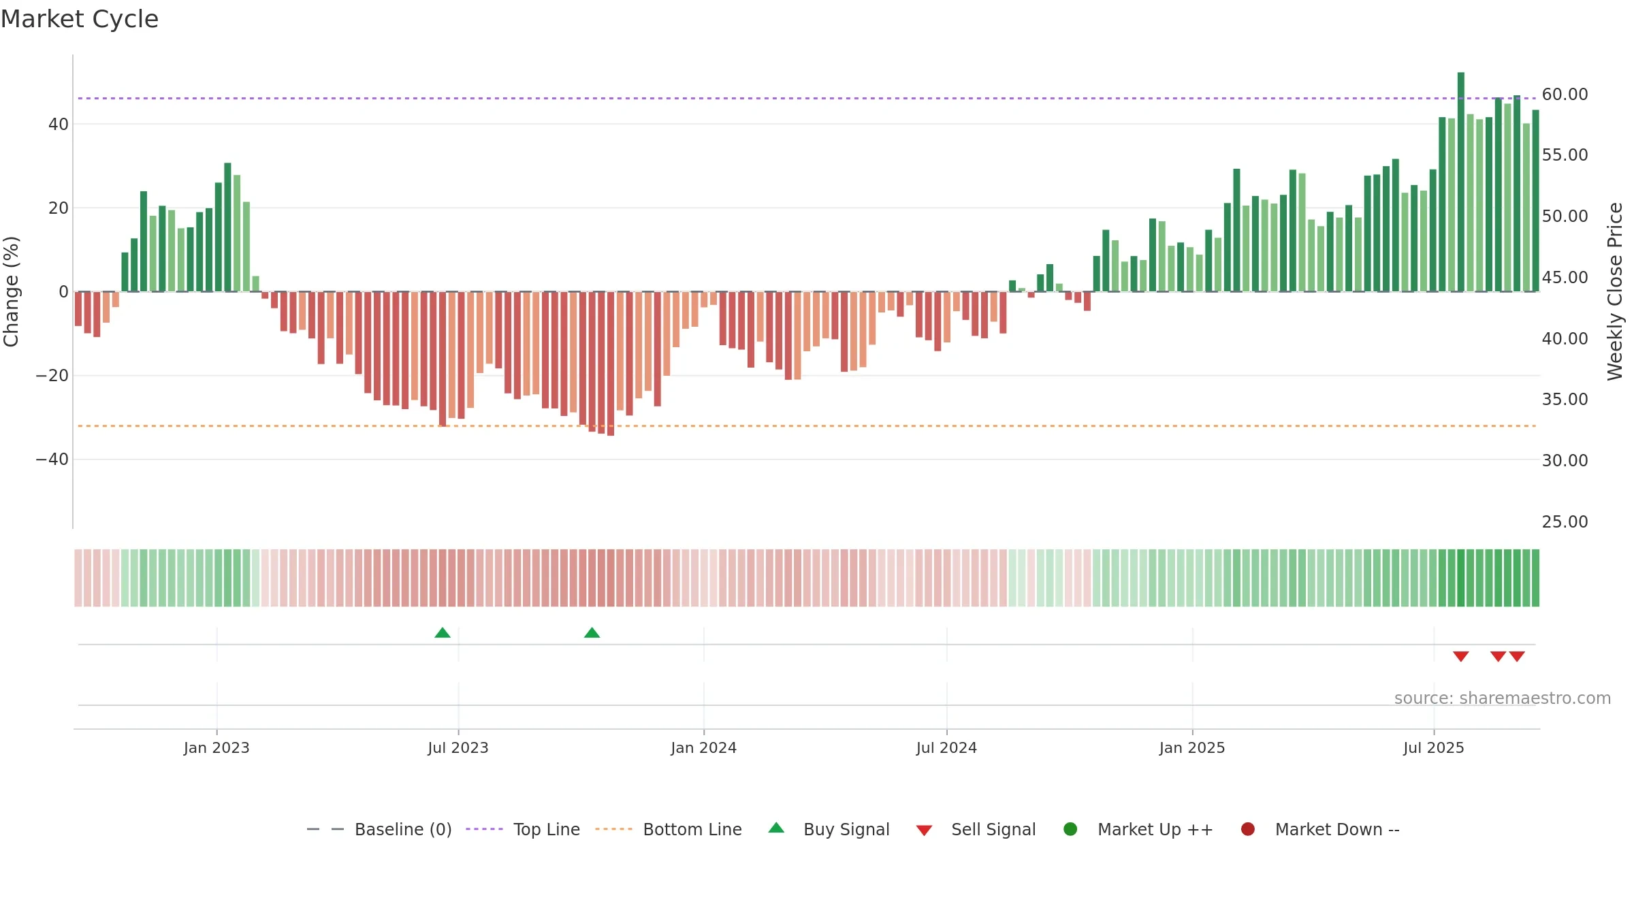Click the 60.00 price axis label
The image size is (1634, 919).
pos(1565,94)
